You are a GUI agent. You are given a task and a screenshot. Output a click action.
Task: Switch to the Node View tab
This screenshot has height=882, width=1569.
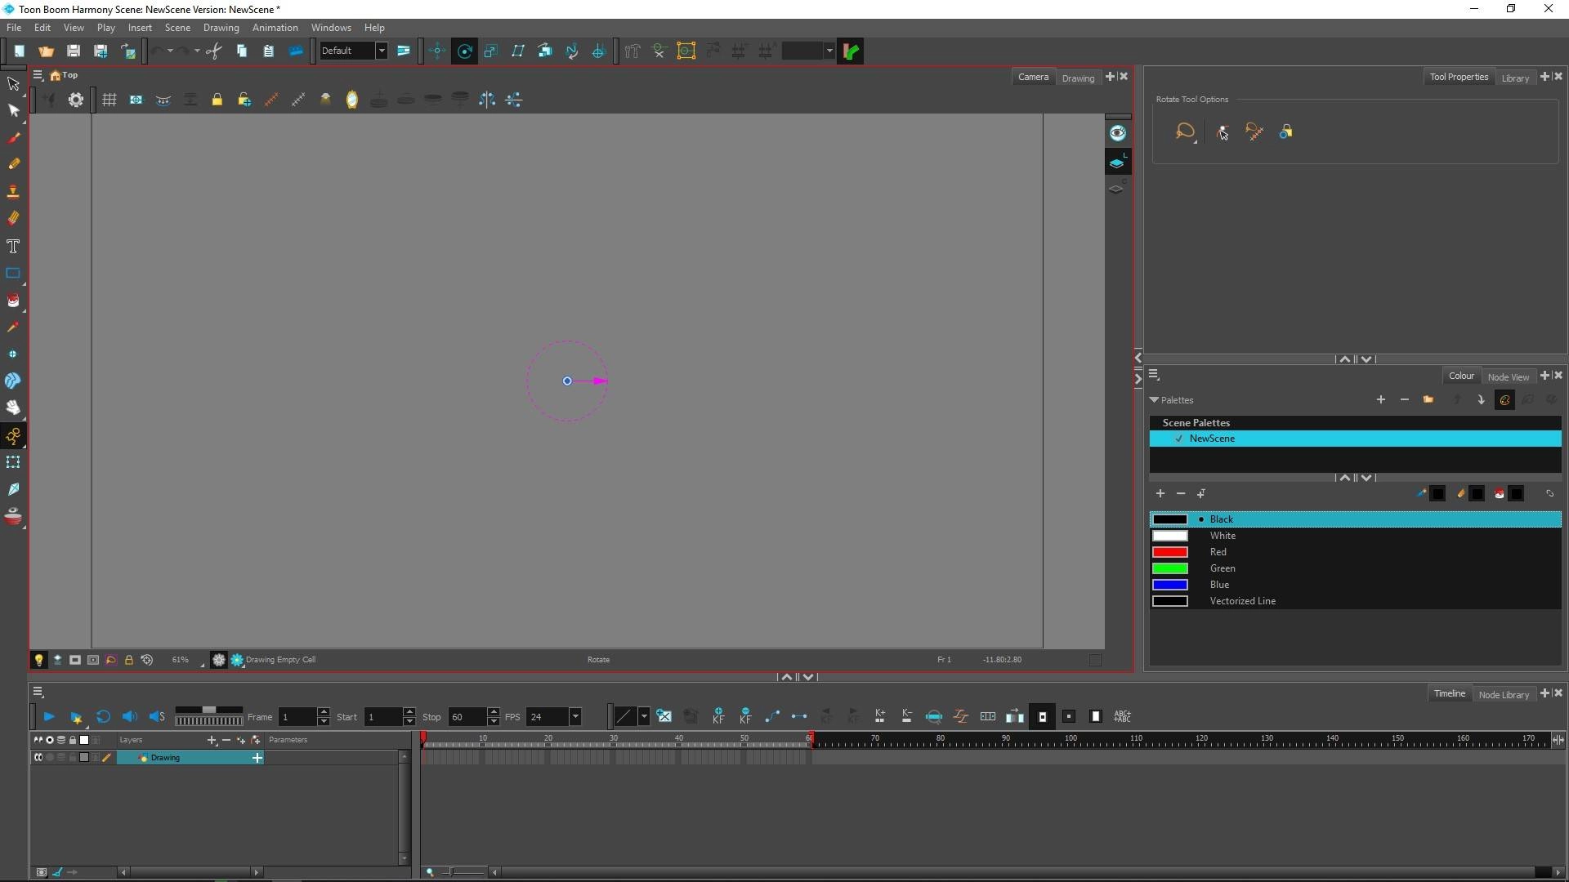(1508, 376)
